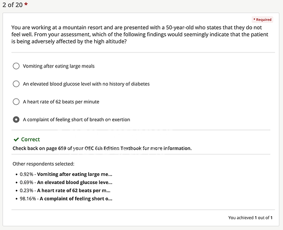This screenshot has width=283, height=230.
Task: Click the 0.92% Vomiting respondent result
Action: click(66, 174)
